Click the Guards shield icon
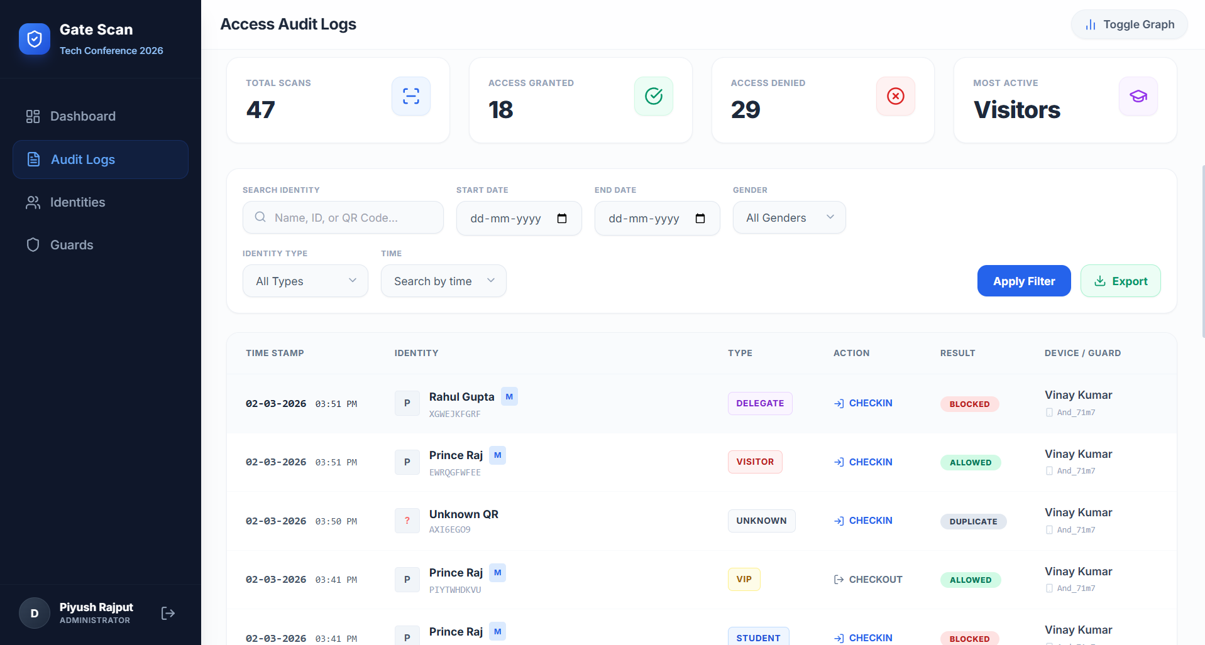The width and height of the screenshot is (1205, 645). (x=33, y=244)
